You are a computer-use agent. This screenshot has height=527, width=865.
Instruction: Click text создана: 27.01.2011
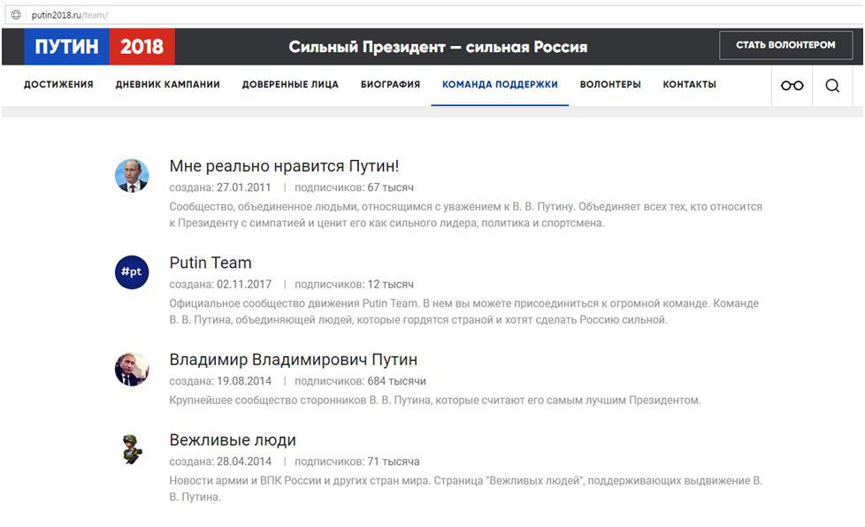pos(220,187)
